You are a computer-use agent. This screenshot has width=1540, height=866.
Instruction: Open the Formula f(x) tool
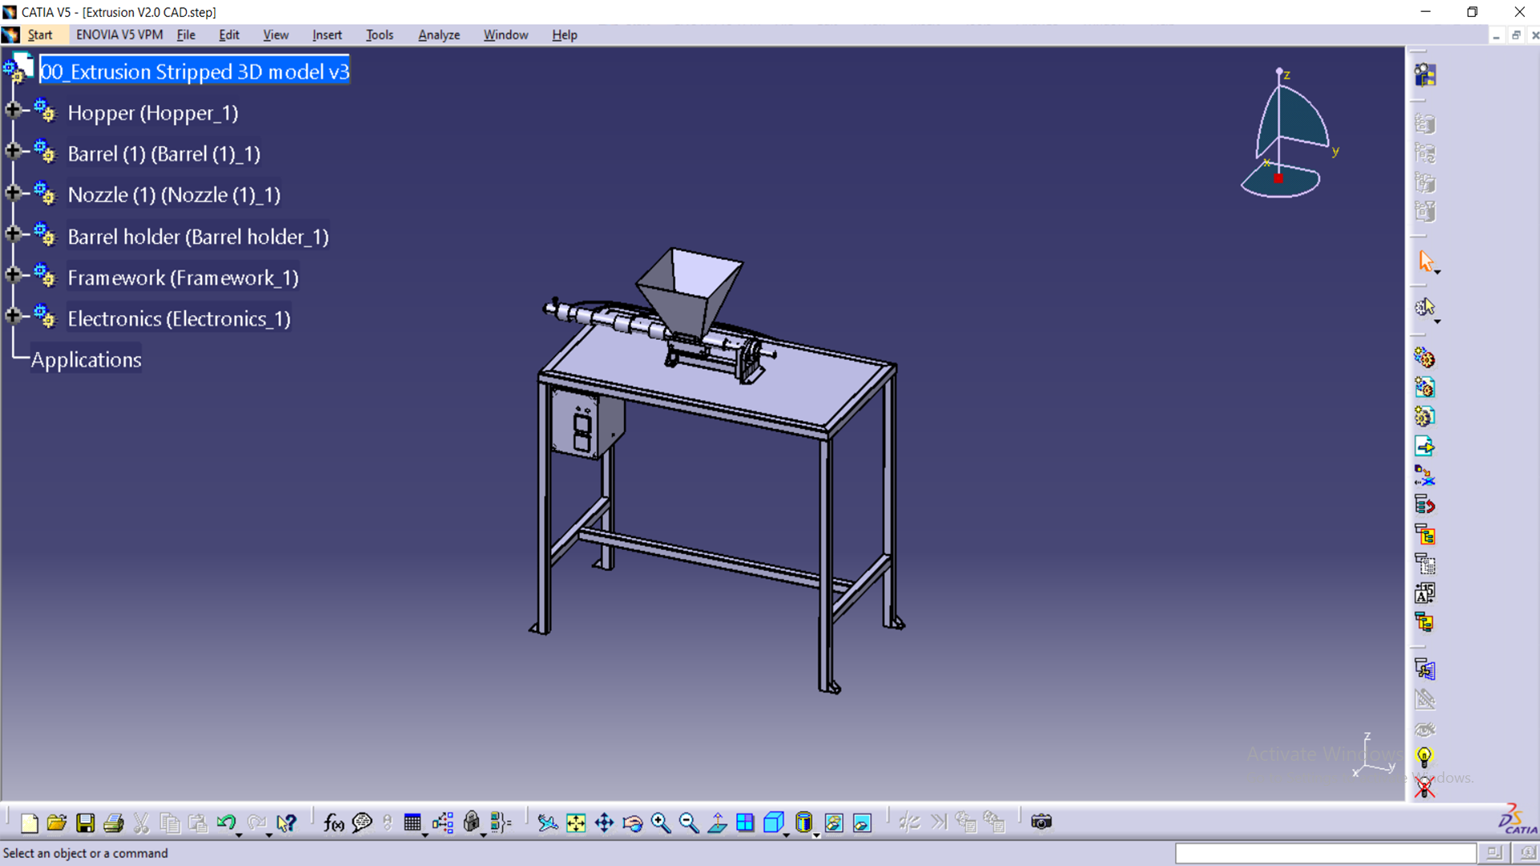(334, 823)
